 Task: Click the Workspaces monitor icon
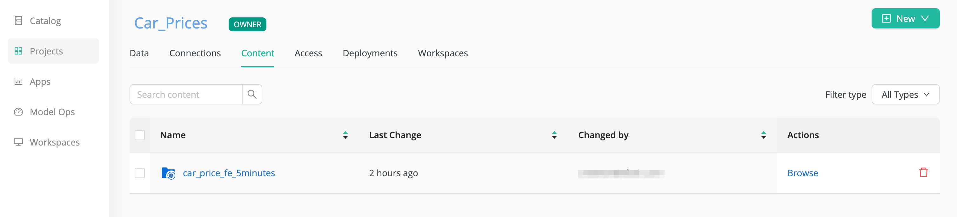click(x=18, y=142)
